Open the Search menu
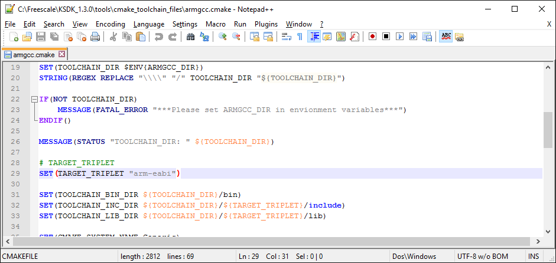The image size is (556, 263). tap(54, 24)
